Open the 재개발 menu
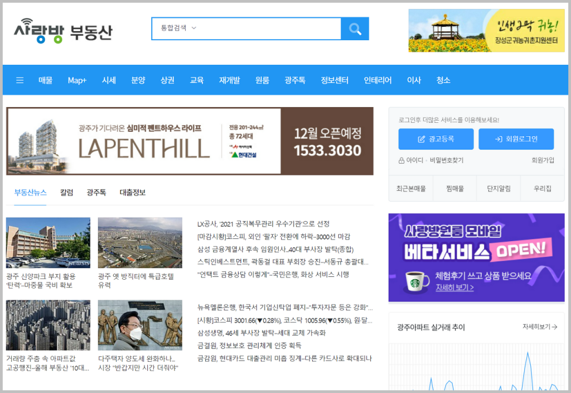Image resolution: width=571 pixels, height=393 pixels. coord(229,80)
